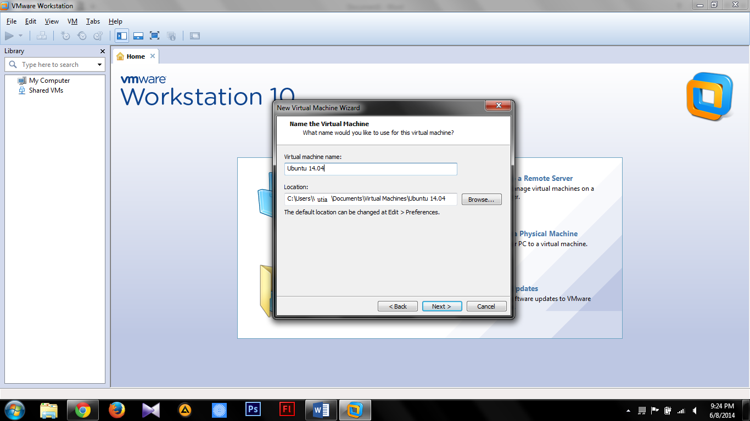Launch Visual Studio from the taskbar
Image resolution: width=750 pixels, height=421 pixels.
pos(150,410)
